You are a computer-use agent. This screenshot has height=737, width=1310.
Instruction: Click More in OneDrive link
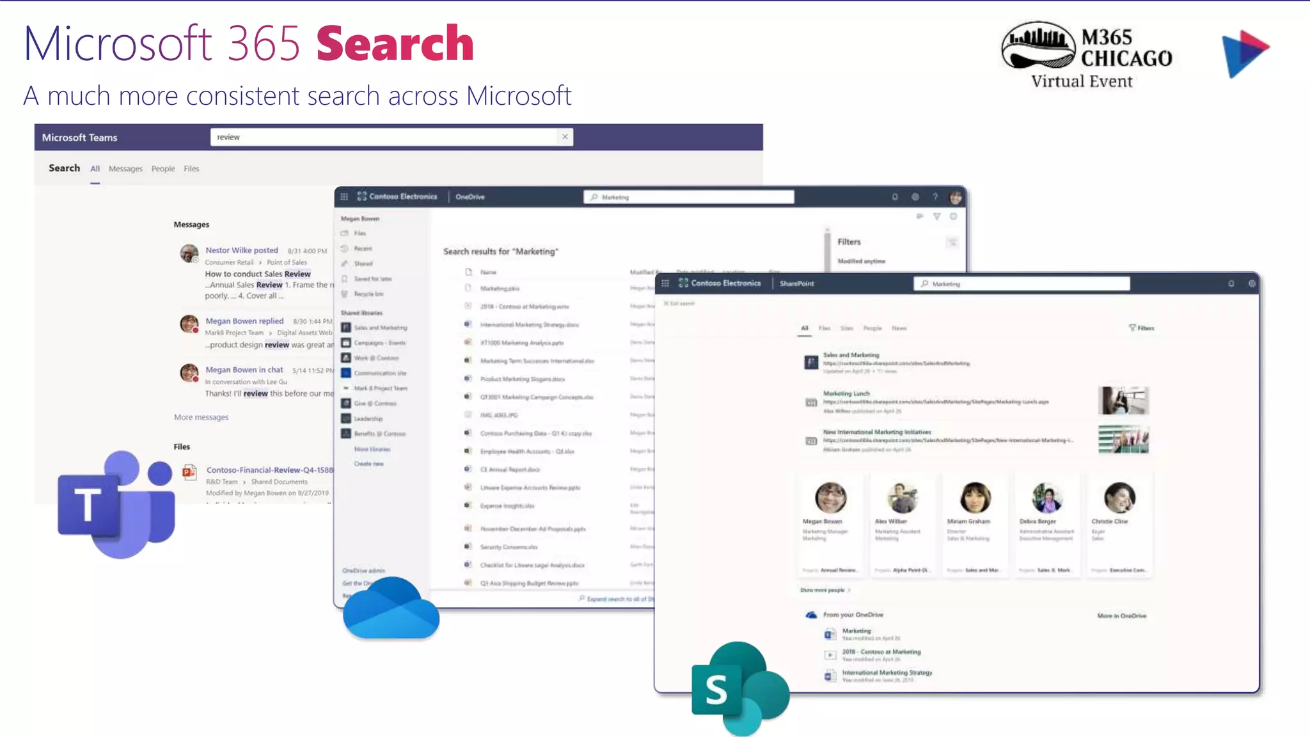(1121, 616)
